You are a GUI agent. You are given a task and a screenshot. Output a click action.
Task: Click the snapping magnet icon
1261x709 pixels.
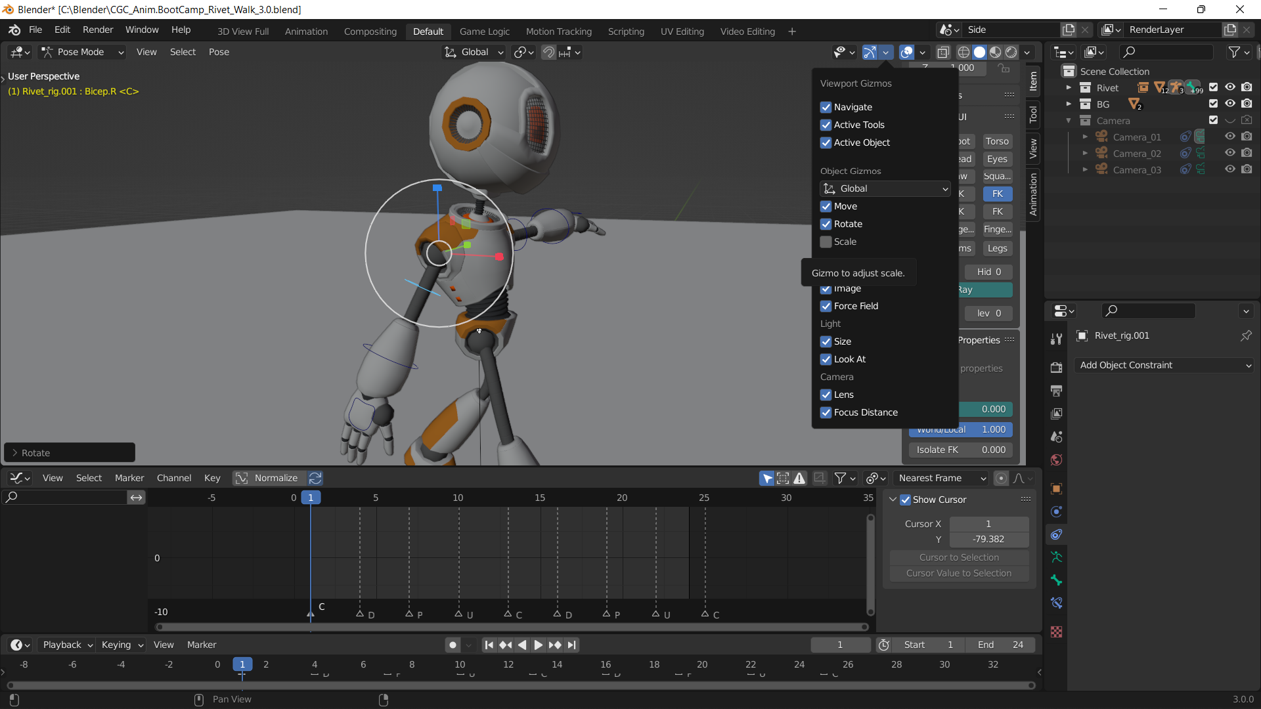[548, 53]
